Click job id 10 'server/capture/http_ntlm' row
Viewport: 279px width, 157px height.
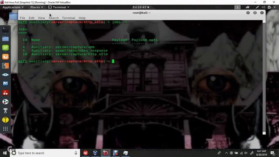(65, 54)
